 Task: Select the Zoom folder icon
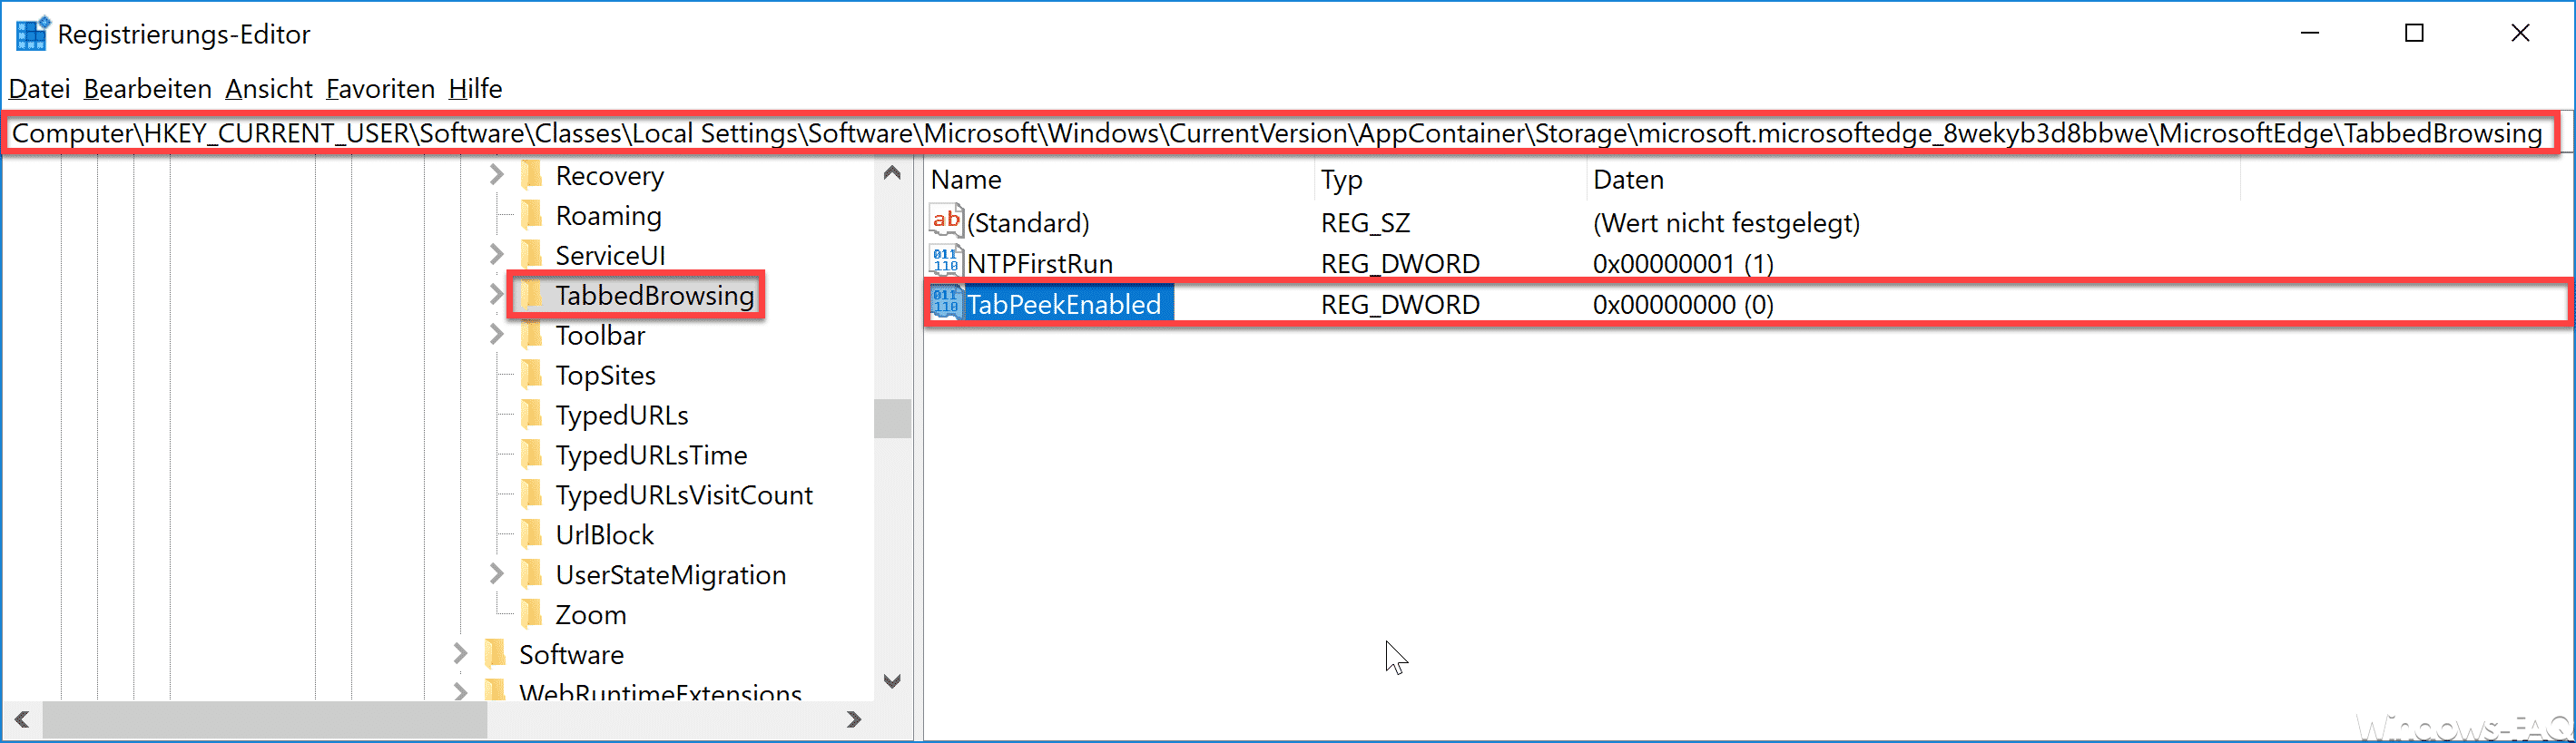533,615
